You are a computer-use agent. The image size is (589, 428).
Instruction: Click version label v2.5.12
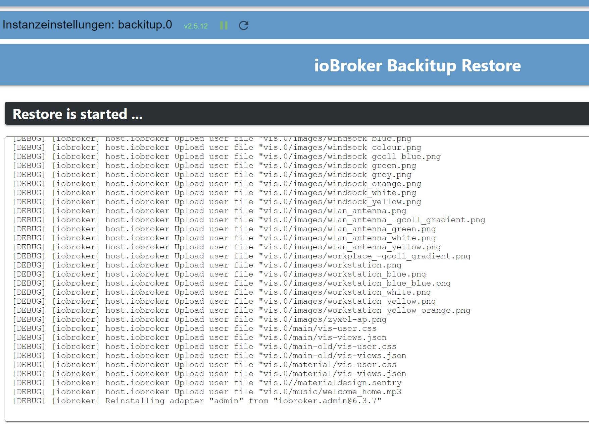196,26
